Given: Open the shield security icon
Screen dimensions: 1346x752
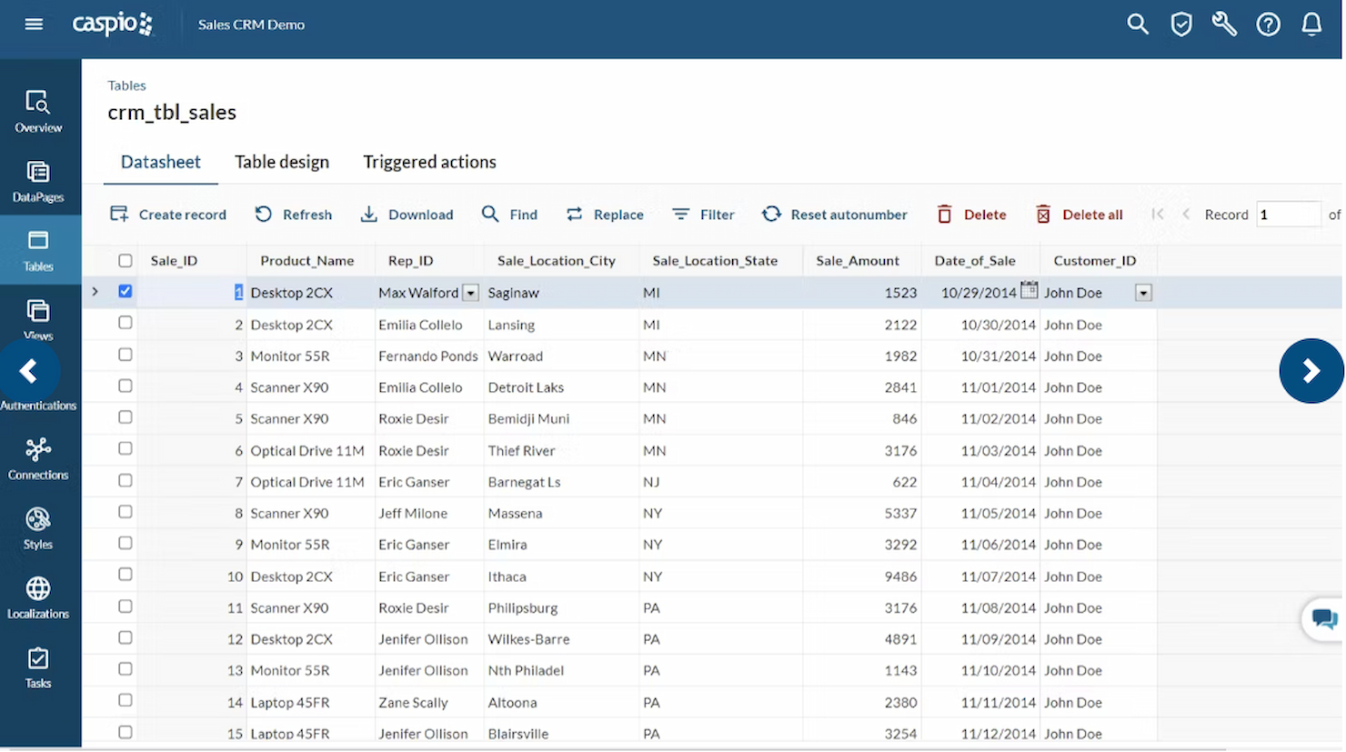Looking at the screenshot, I should 1181,25.
